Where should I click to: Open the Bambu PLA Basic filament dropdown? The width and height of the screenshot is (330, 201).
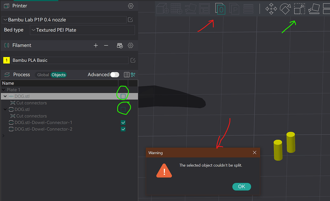(70, 60)
